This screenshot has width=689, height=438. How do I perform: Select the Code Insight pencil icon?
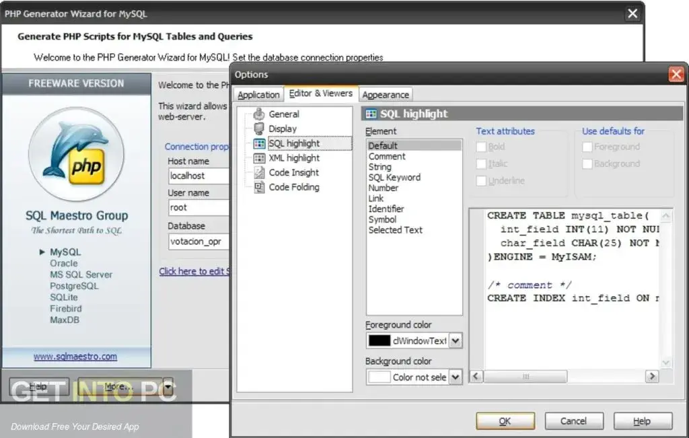tap(259, 172)
